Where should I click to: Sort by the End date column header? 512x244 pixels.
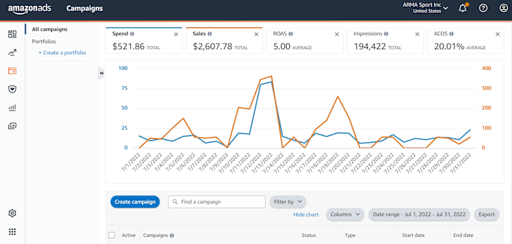pos(463,235)
